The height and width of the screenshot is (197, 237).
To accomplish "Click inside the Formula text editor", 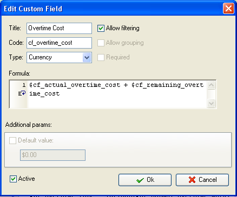I will coord(117,94).
